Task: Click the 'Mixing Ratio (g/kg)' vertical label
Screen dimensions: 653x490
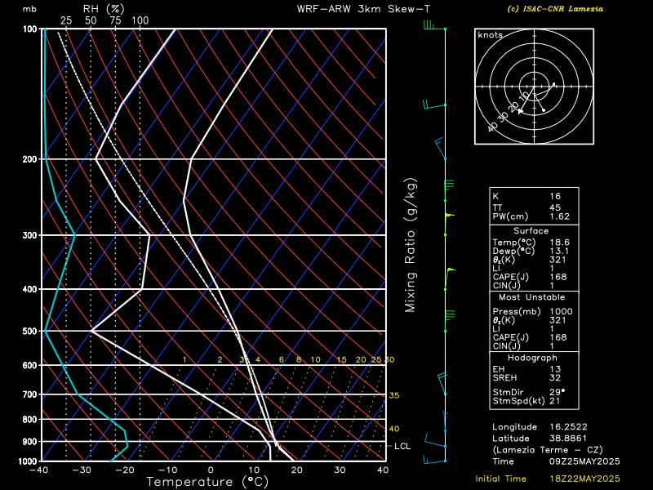Action: click(411, 245)
